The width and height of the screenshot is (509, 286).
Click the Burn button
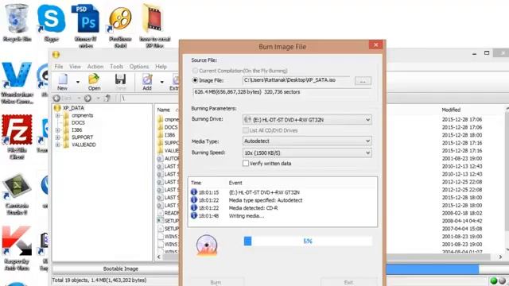(216, 282)
